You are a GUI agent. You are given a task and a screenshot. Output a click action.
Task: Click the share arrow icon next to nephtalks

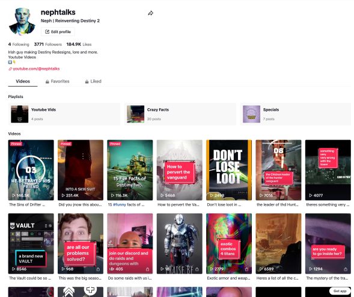pos(151,13)
